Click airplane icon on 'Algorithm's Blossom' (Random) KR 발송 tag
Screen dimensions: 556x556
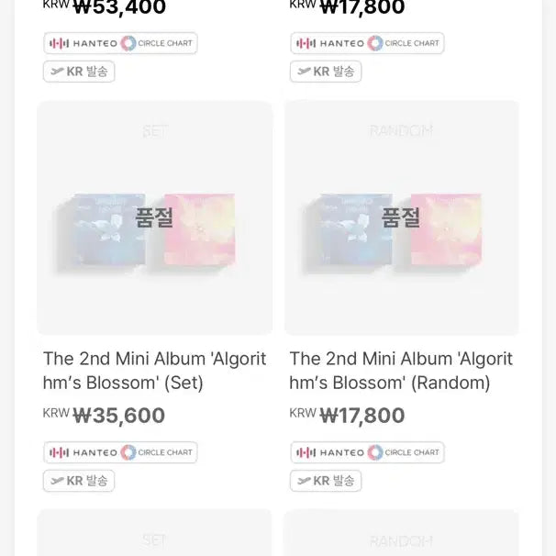pos(304,481)
